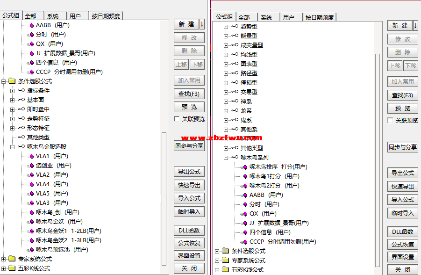Image resolution: width=421 pixels, height=275 pixels.
Task: Select 专家系统公式 folder icon in left window
Action: click(x=12, y=259)
